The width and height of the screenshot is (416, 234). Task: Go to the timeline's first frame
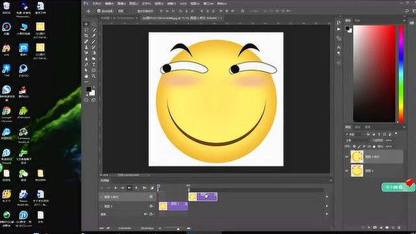tap(101, 188)
